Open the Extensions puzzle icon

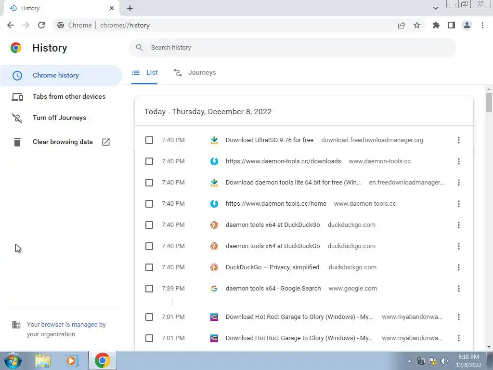436,25
